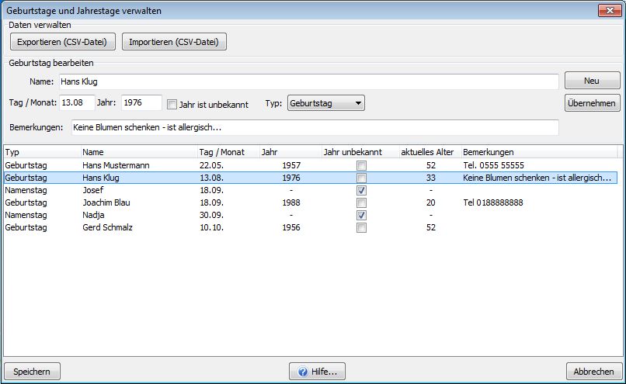Toggle Jahr unbekannt checkbox for Joachim Blau
This screenshot has width=626, height=384.
click(x=361, y=202)
